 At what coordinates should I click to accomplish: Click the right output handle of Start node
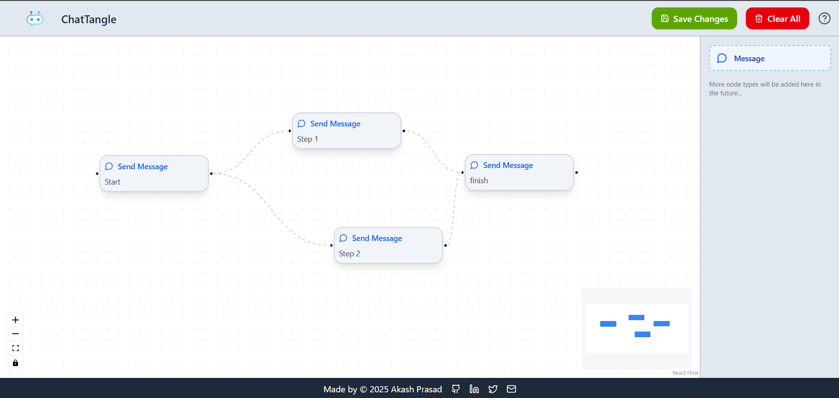point(211,174)
